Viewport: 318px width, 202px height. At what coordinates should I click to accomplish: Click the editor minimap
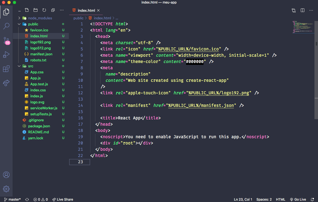click(x=303, y=26)
